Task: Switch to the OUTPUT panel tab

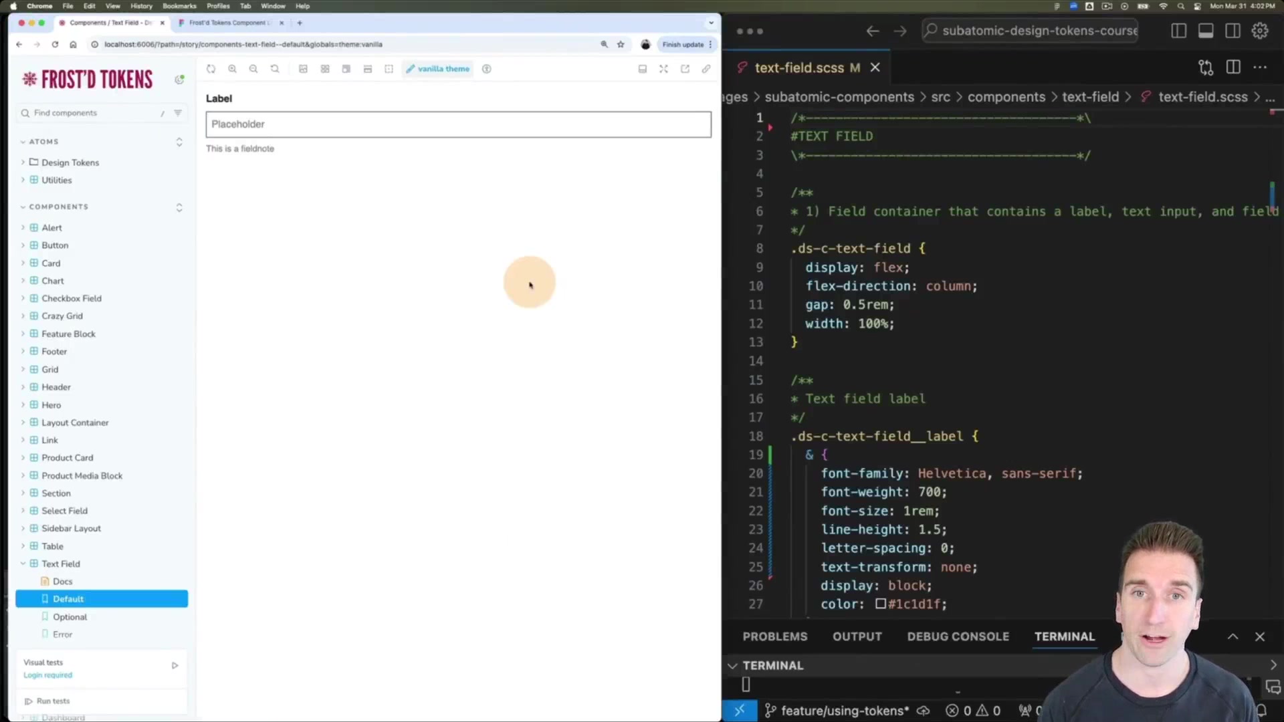Action: coord(857,636)
